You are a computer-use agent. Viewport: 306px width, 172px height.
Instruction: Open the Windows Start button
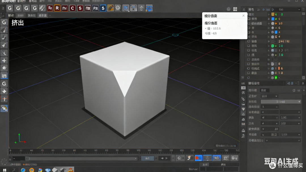click(x=5, y=170)
